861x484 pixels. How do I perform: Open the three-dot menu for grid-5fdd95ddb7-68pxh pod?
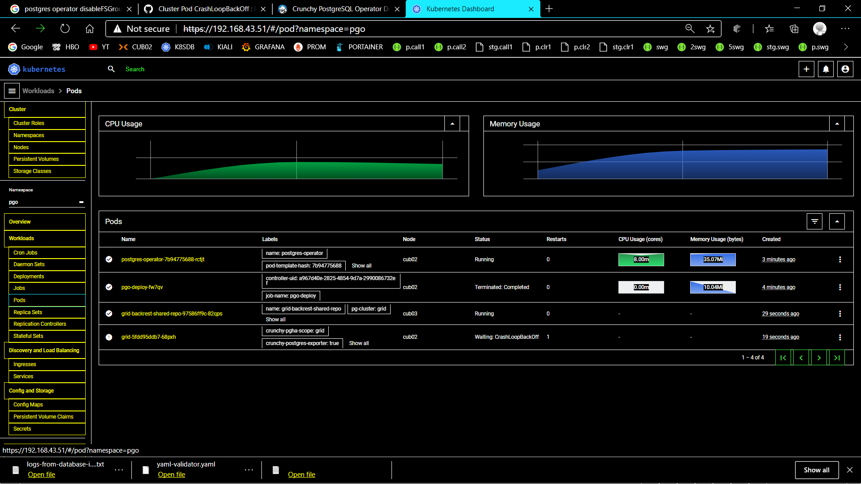pos(840,337)
